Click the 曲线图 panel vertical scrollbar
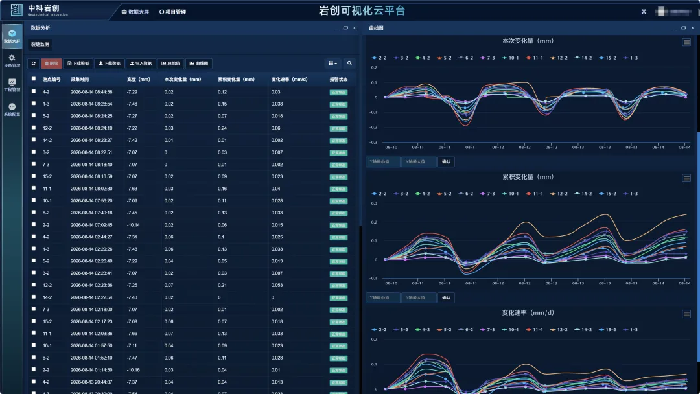 698,246
